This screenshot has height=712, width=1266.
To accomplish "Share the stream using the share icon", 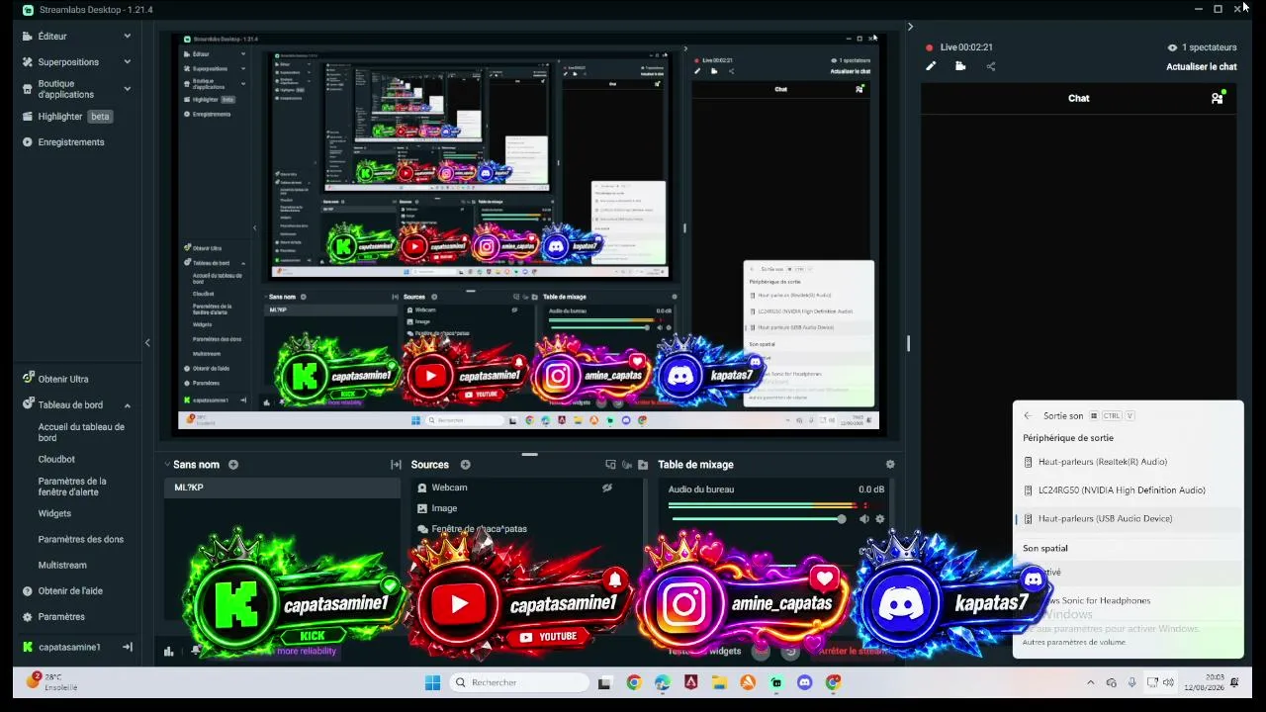I will [991, 66].
